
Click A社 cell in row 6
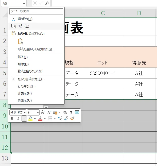pyautogui.click(x=139, y=84)
